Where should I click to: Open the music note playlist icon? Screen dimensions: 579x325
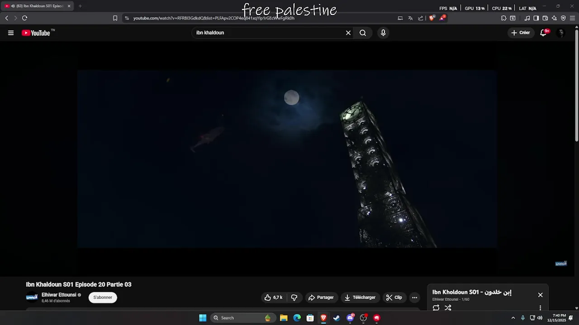[527, 18]
